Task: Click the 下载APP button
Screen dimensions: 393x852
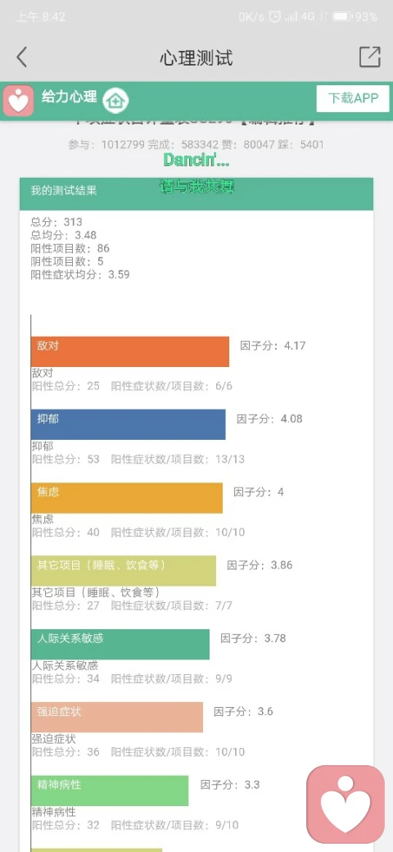Action: (x=353, y=98)
